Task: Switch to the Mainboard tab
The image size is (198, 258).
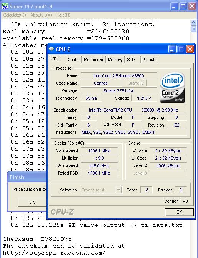Action: (94, 60)
